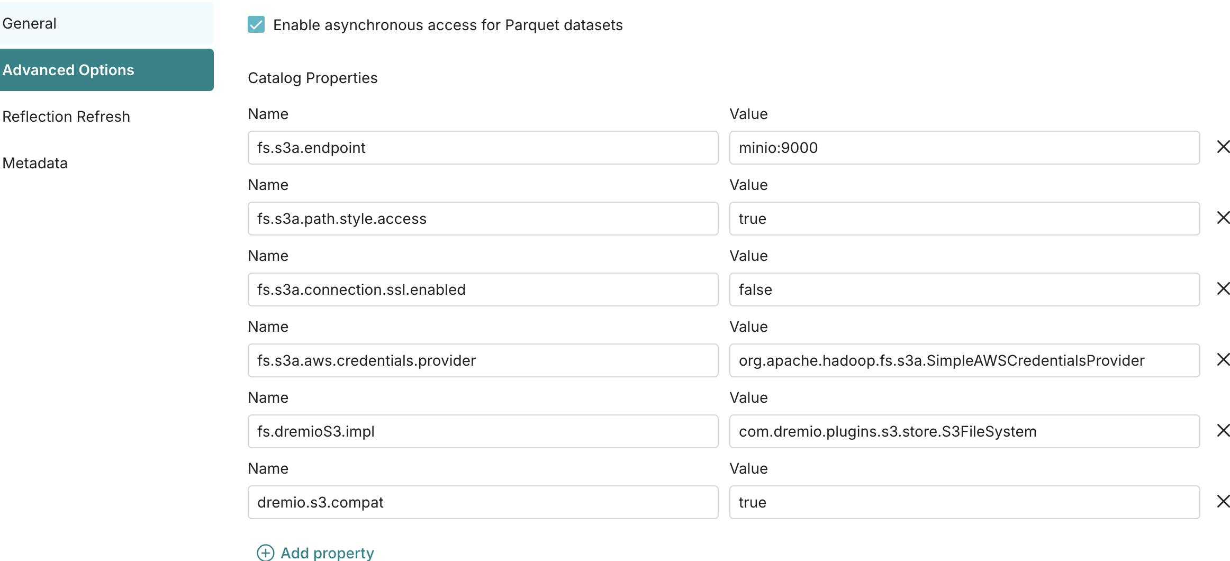Edit the com.dremio.plugins.s3.store.S3FileSystem value
This screenshot has width=1230, height=561.
click(964, 432)
